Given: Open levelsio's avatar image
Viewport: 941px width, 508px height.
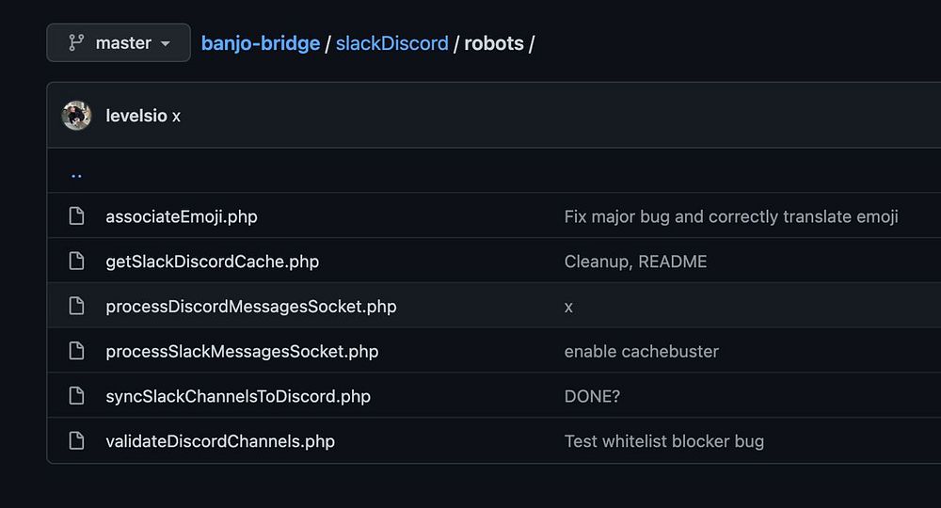Looking at the screenshot, I should [x=76, y=116].
